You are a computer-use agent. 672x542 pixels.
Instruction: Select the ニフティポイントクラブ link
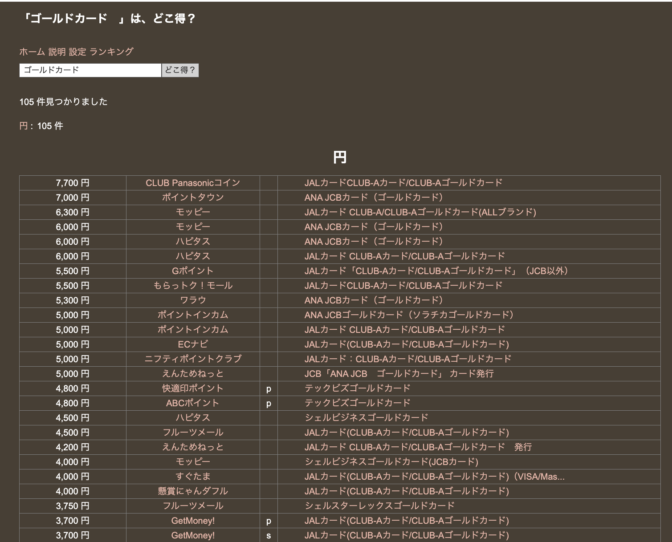[x=192, y=359]
